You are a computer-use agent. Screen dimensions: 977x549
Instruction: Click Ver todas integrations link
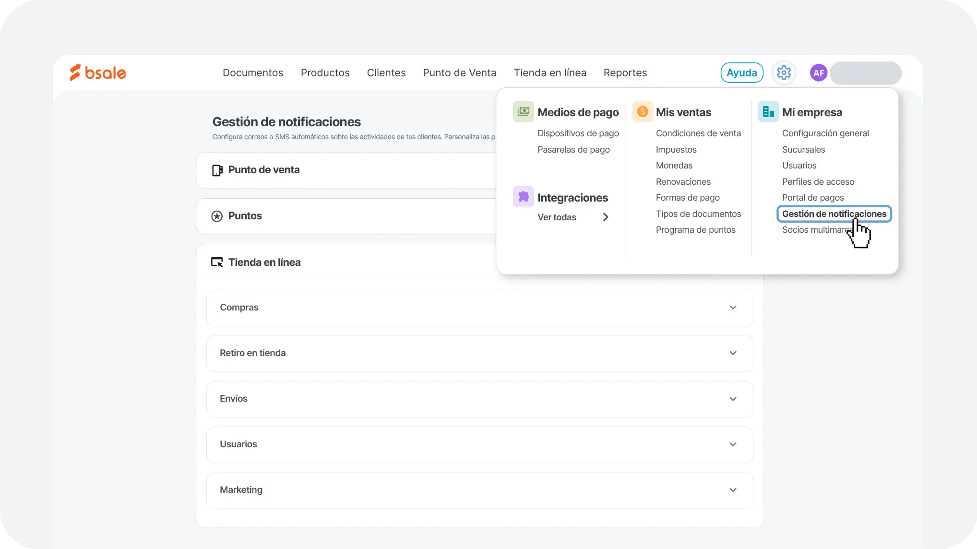(x=557, y=217)
